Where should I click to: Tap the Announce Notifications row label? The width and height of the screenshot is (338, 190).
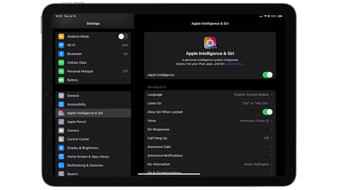[x=165, y=155]
